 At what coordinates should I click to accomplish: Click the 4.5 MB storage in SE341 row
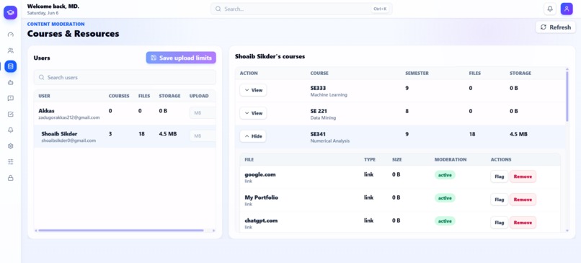click(518, 134)
